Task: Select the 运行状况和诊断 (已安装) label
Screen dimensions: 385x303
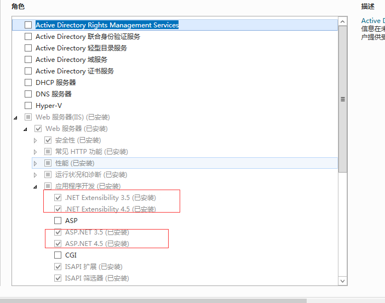Action: click(x=91, y=175)
